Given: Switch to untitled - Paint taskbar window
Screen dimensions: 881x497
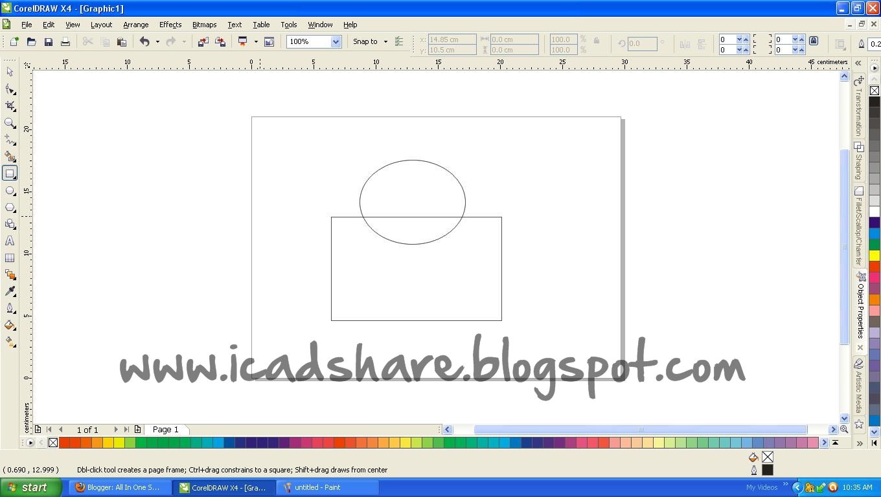Looking at the screenshot, I should [328, 487].
